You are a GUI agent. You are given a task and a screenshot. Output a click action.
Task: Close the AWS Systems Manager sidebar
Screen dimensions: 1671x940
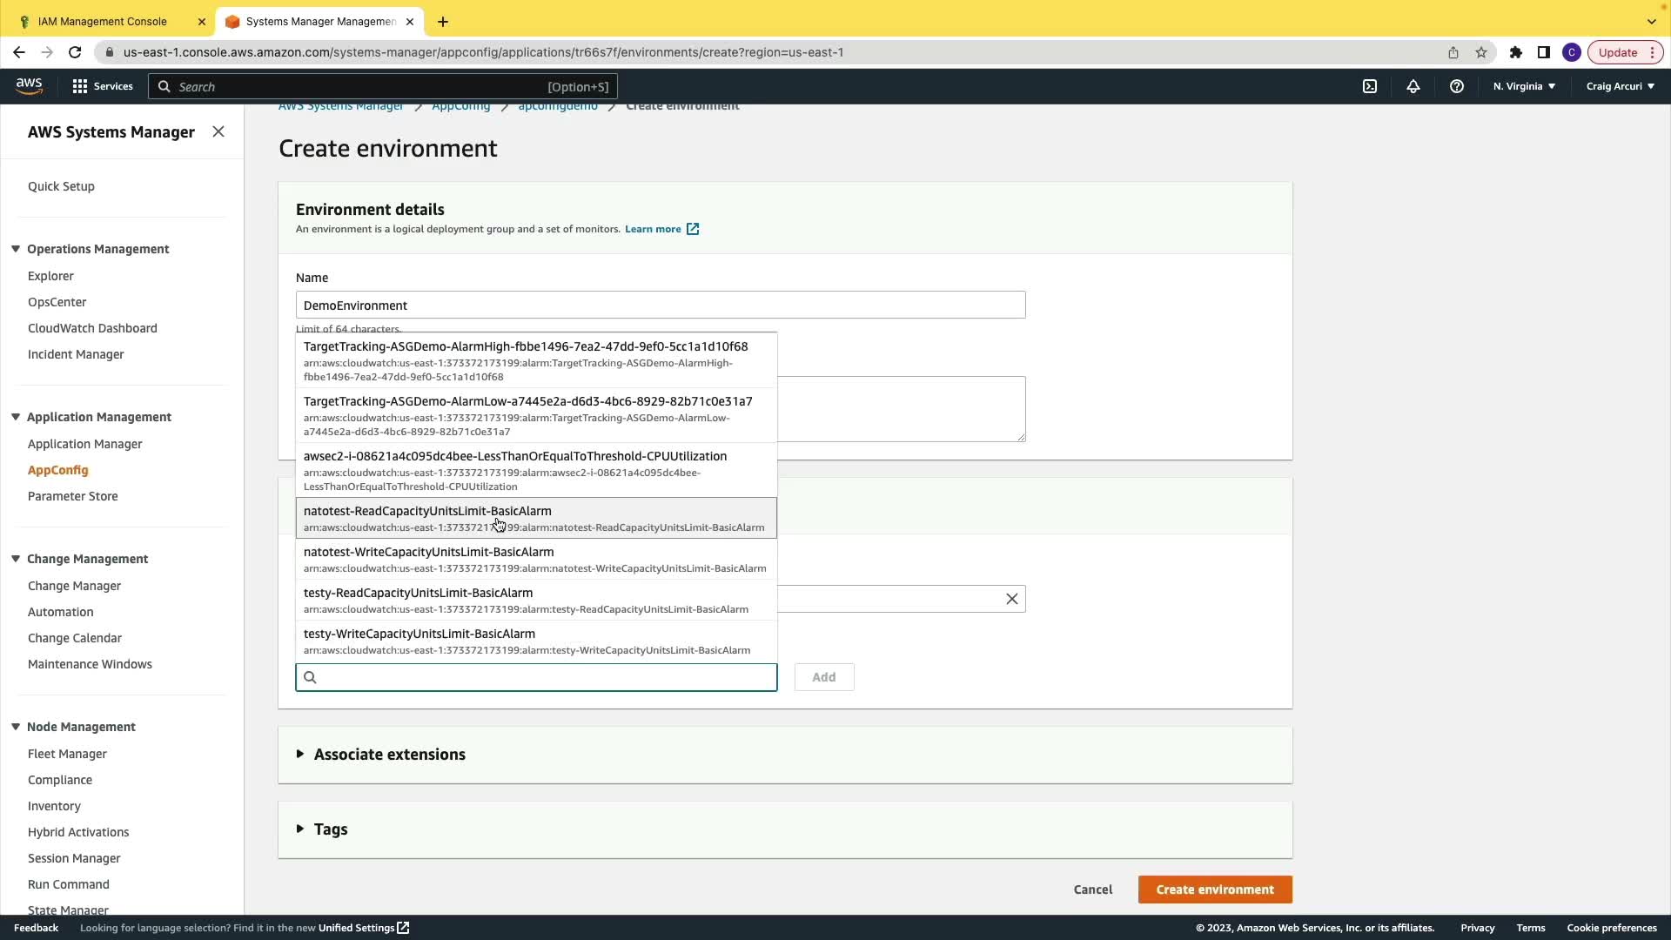click(x=218, y=131)
